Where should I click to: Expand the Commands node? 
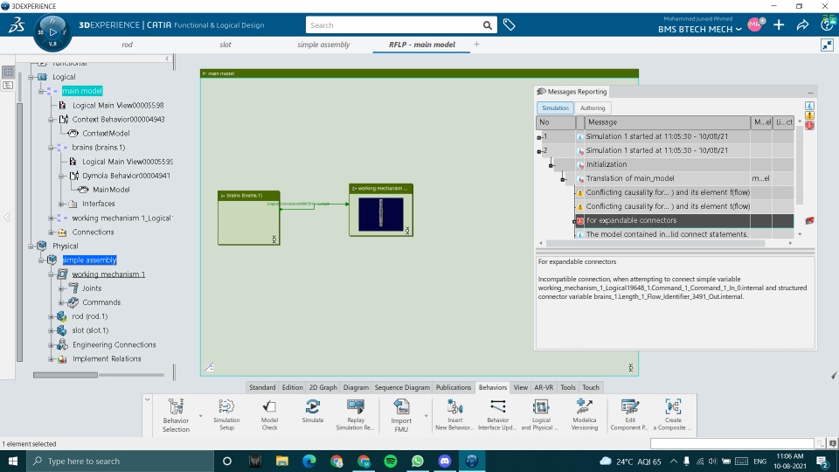[x=61, y=302]
